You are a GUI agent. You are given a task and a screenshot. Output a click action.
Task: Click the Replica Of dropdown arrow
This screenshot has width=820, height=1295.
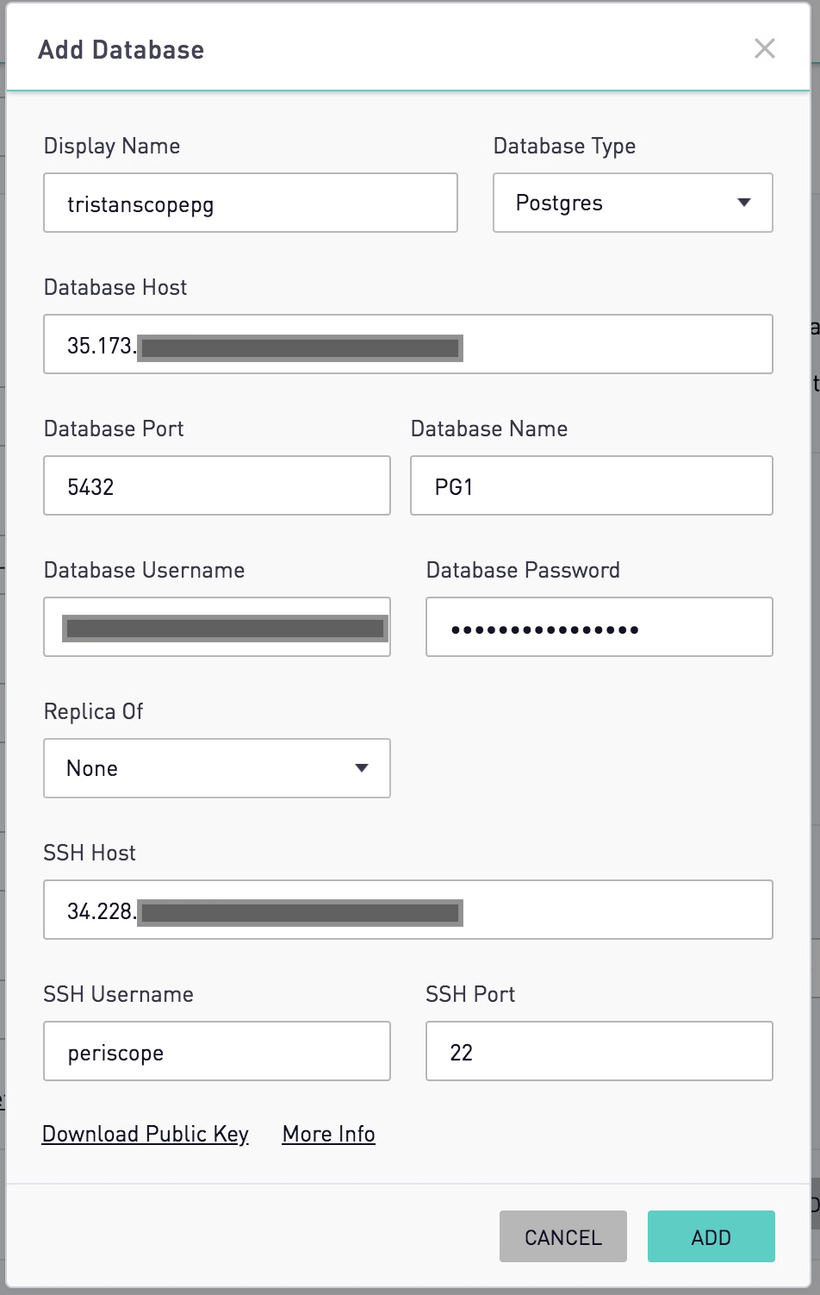click(x=362, y=768)
